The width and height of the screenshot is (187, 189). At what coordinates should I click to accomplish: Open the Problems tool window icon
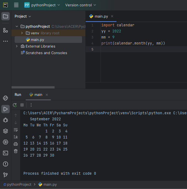[6, 164]
